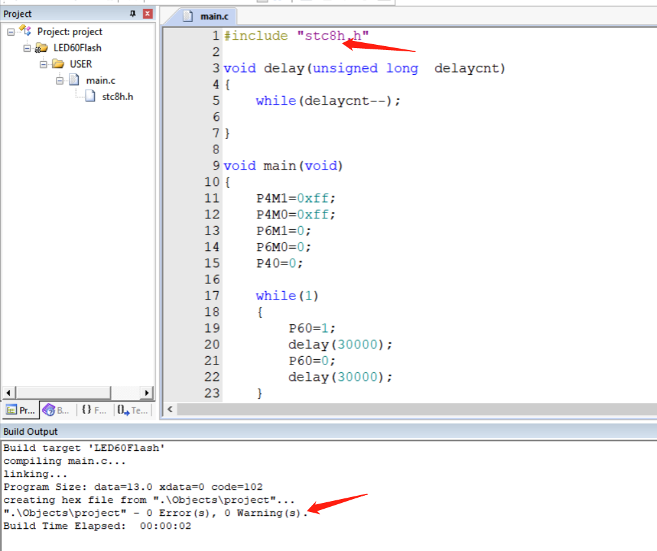Click on 'P60=0;' statement
657x551 pixels.
tap(312, 361)
